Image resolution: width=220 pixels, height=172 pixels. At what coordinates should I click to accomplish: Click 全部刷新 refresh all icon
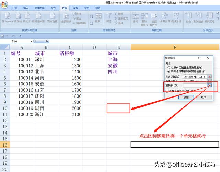pyautogui.click(x=66, y=18)
